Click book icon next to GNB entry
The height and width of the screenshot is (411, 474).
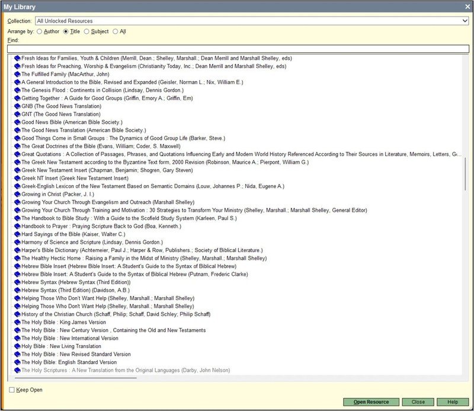pyautogui.click(x=17, y=106)
